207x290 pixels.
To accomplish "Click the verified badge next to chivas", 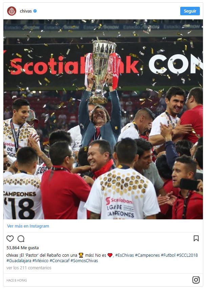I will click(x=35, y=11).
